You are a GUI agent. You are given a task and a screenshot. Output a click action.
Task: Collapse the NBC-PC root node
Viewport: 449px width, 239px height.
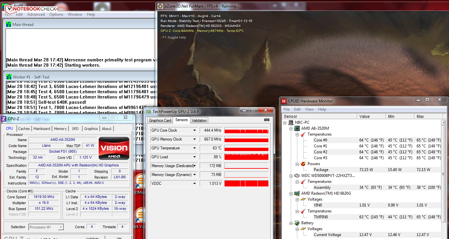285,122
